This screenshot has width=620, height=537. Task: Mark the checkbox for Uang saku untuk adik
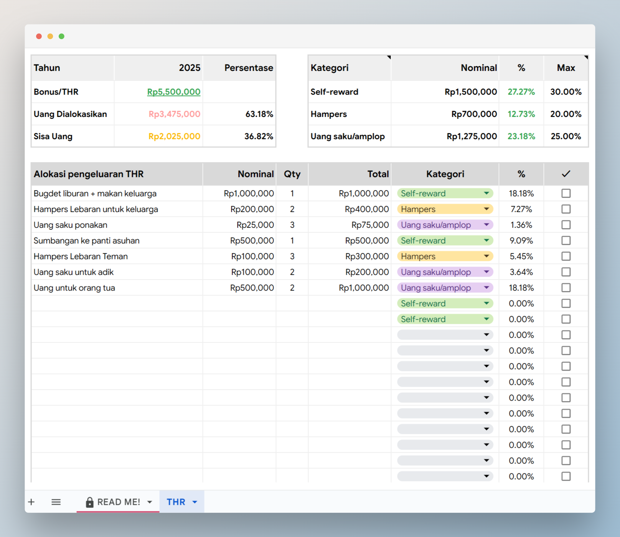[566, 272]
